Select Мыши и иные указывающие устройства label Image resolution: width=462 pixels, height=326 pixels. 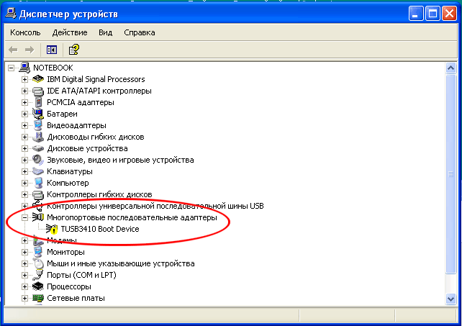click(x=120, y=263)
